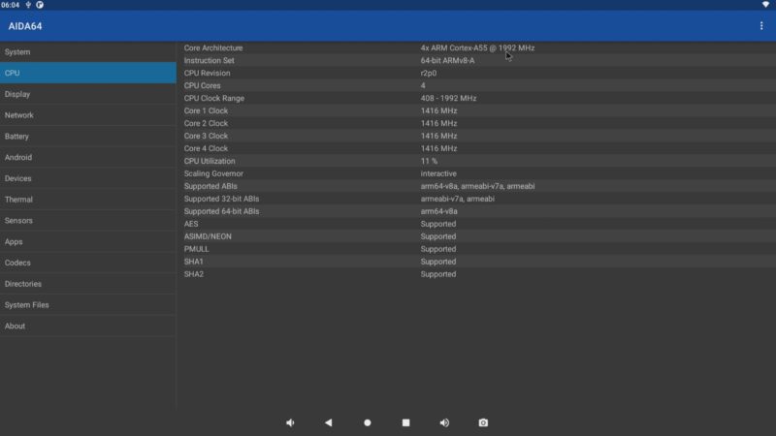Image resolution: width=776 pixels, height=436 pixels.
Task: Select the Scaling Governor row label
Action: 213,173
